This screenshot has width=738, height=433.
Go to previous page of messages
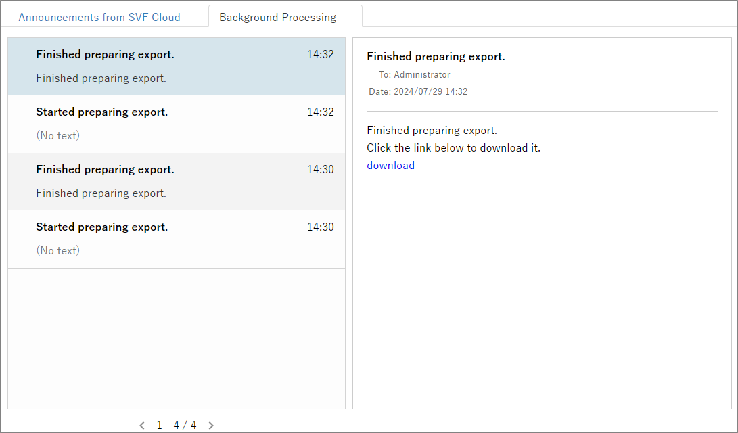(x=142, y=426)
